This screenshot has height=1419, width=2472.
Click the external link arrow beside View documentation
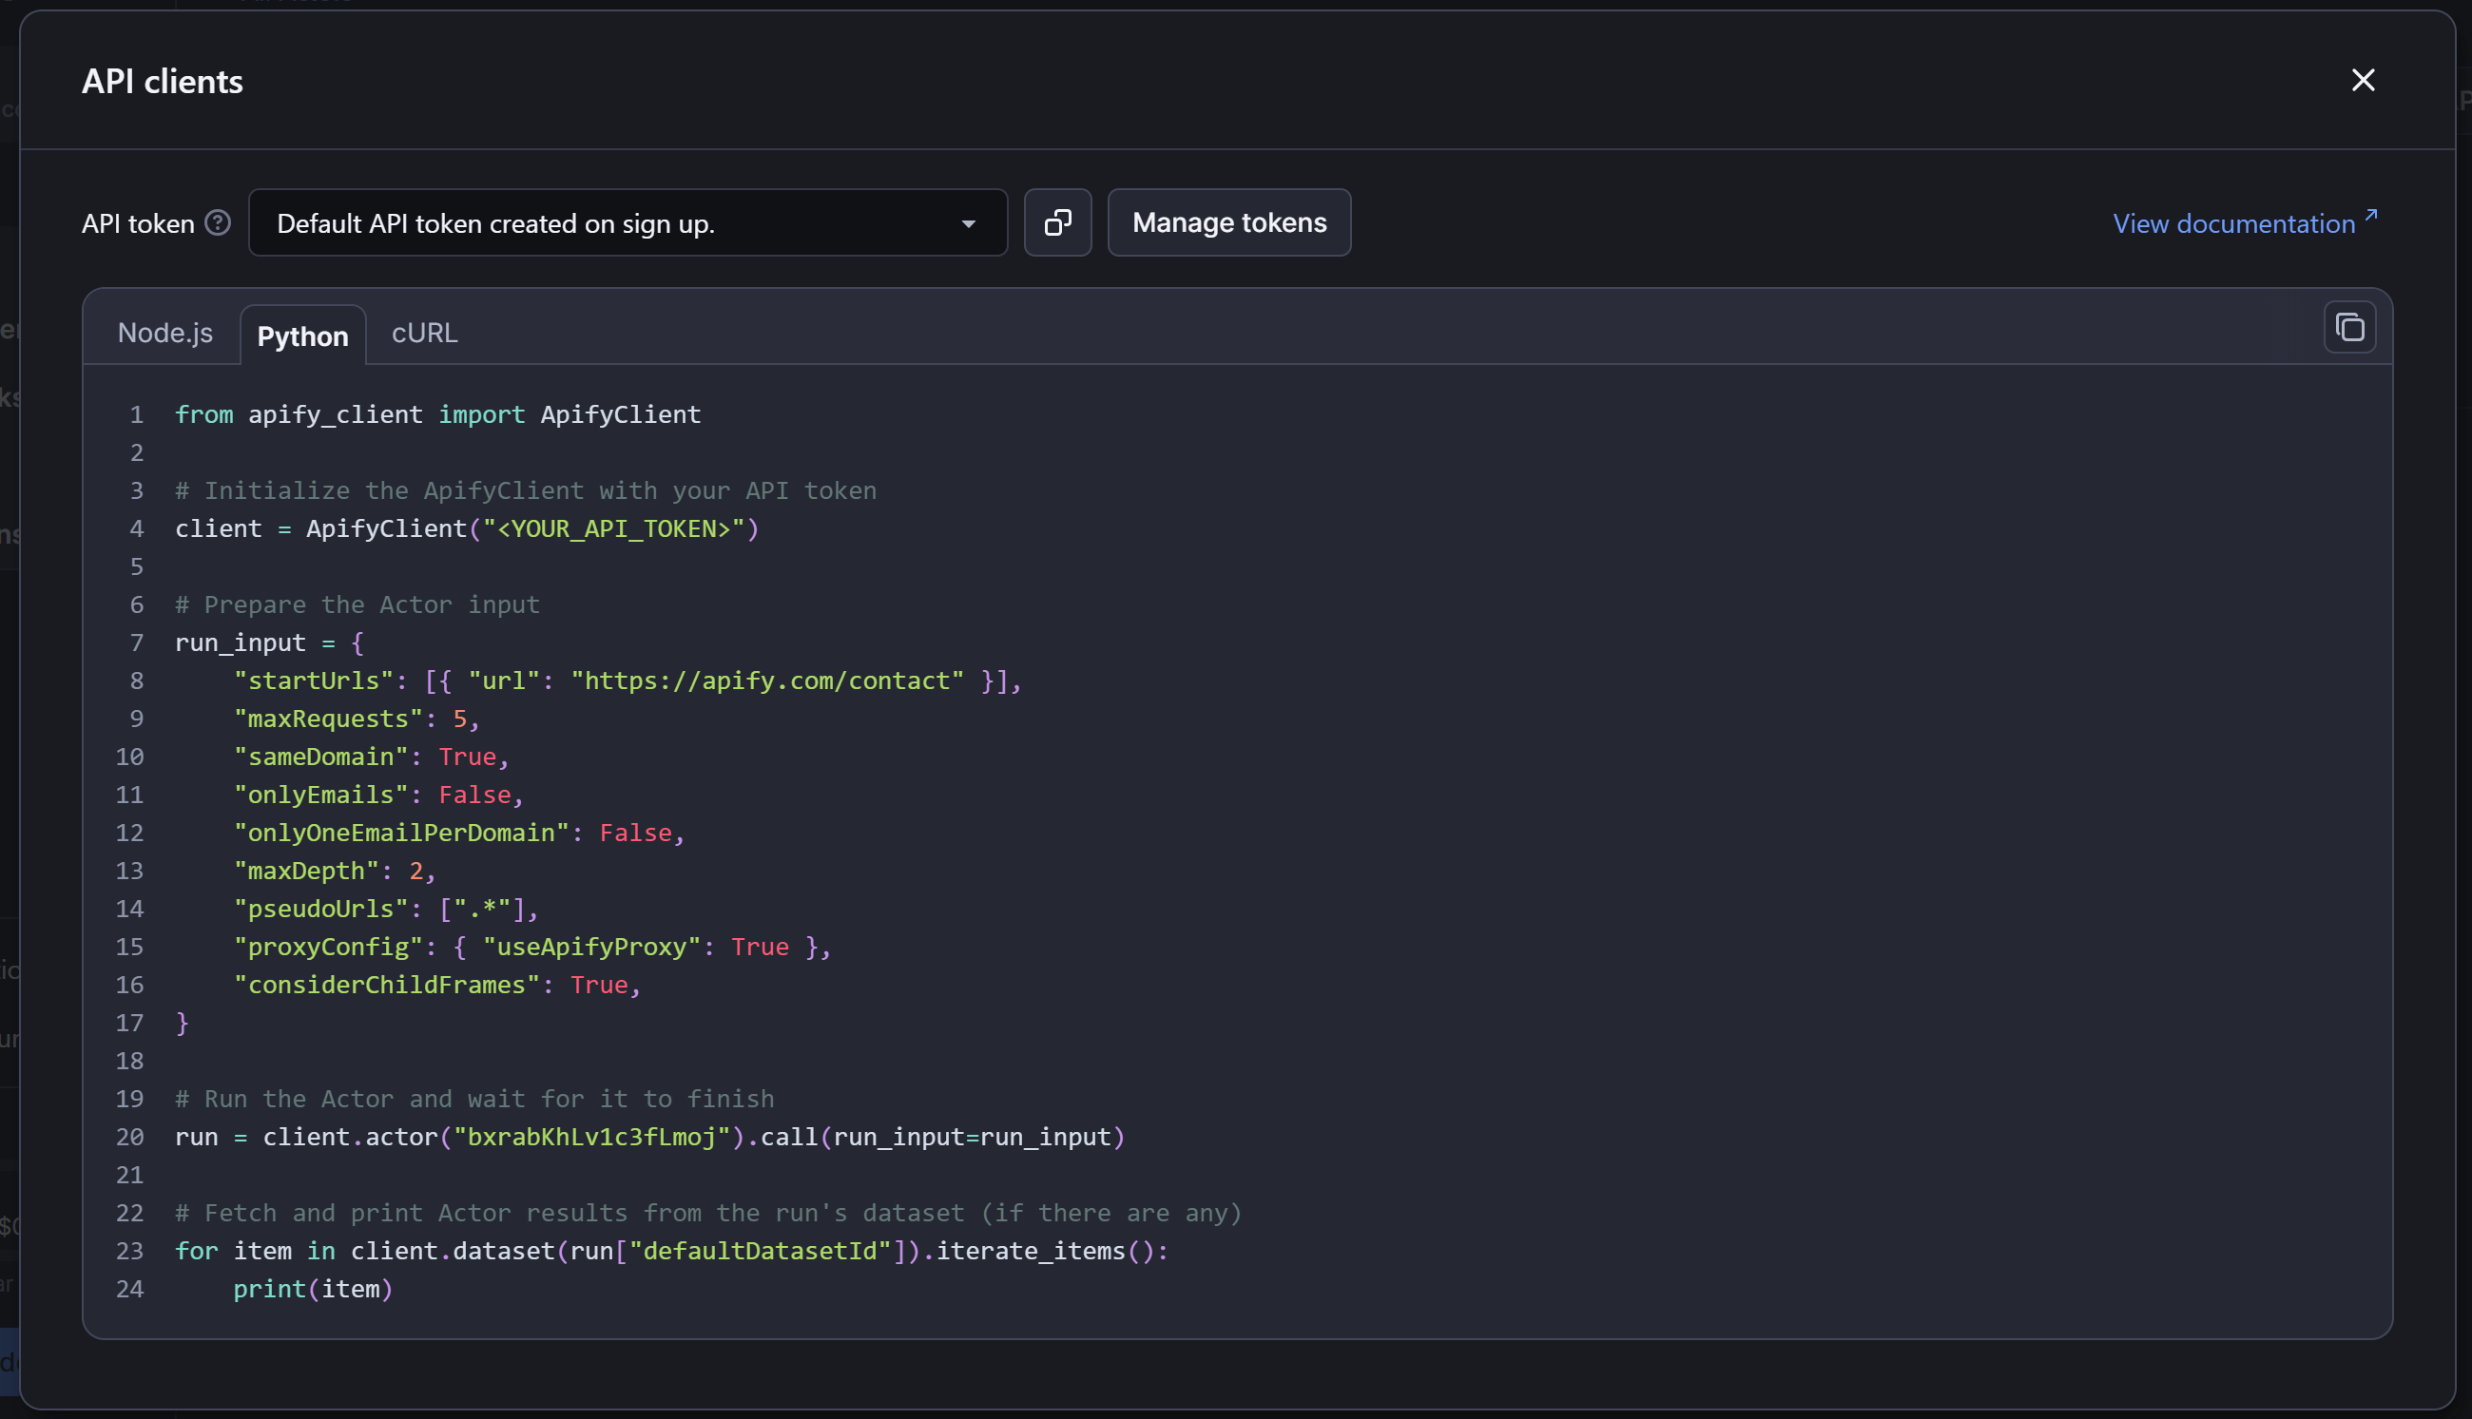click(x=2370, y=213)
